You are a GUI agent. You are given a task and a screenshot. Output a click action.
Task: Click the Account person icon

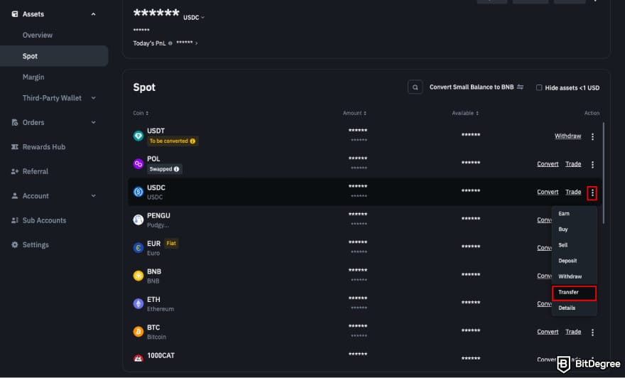15,196
